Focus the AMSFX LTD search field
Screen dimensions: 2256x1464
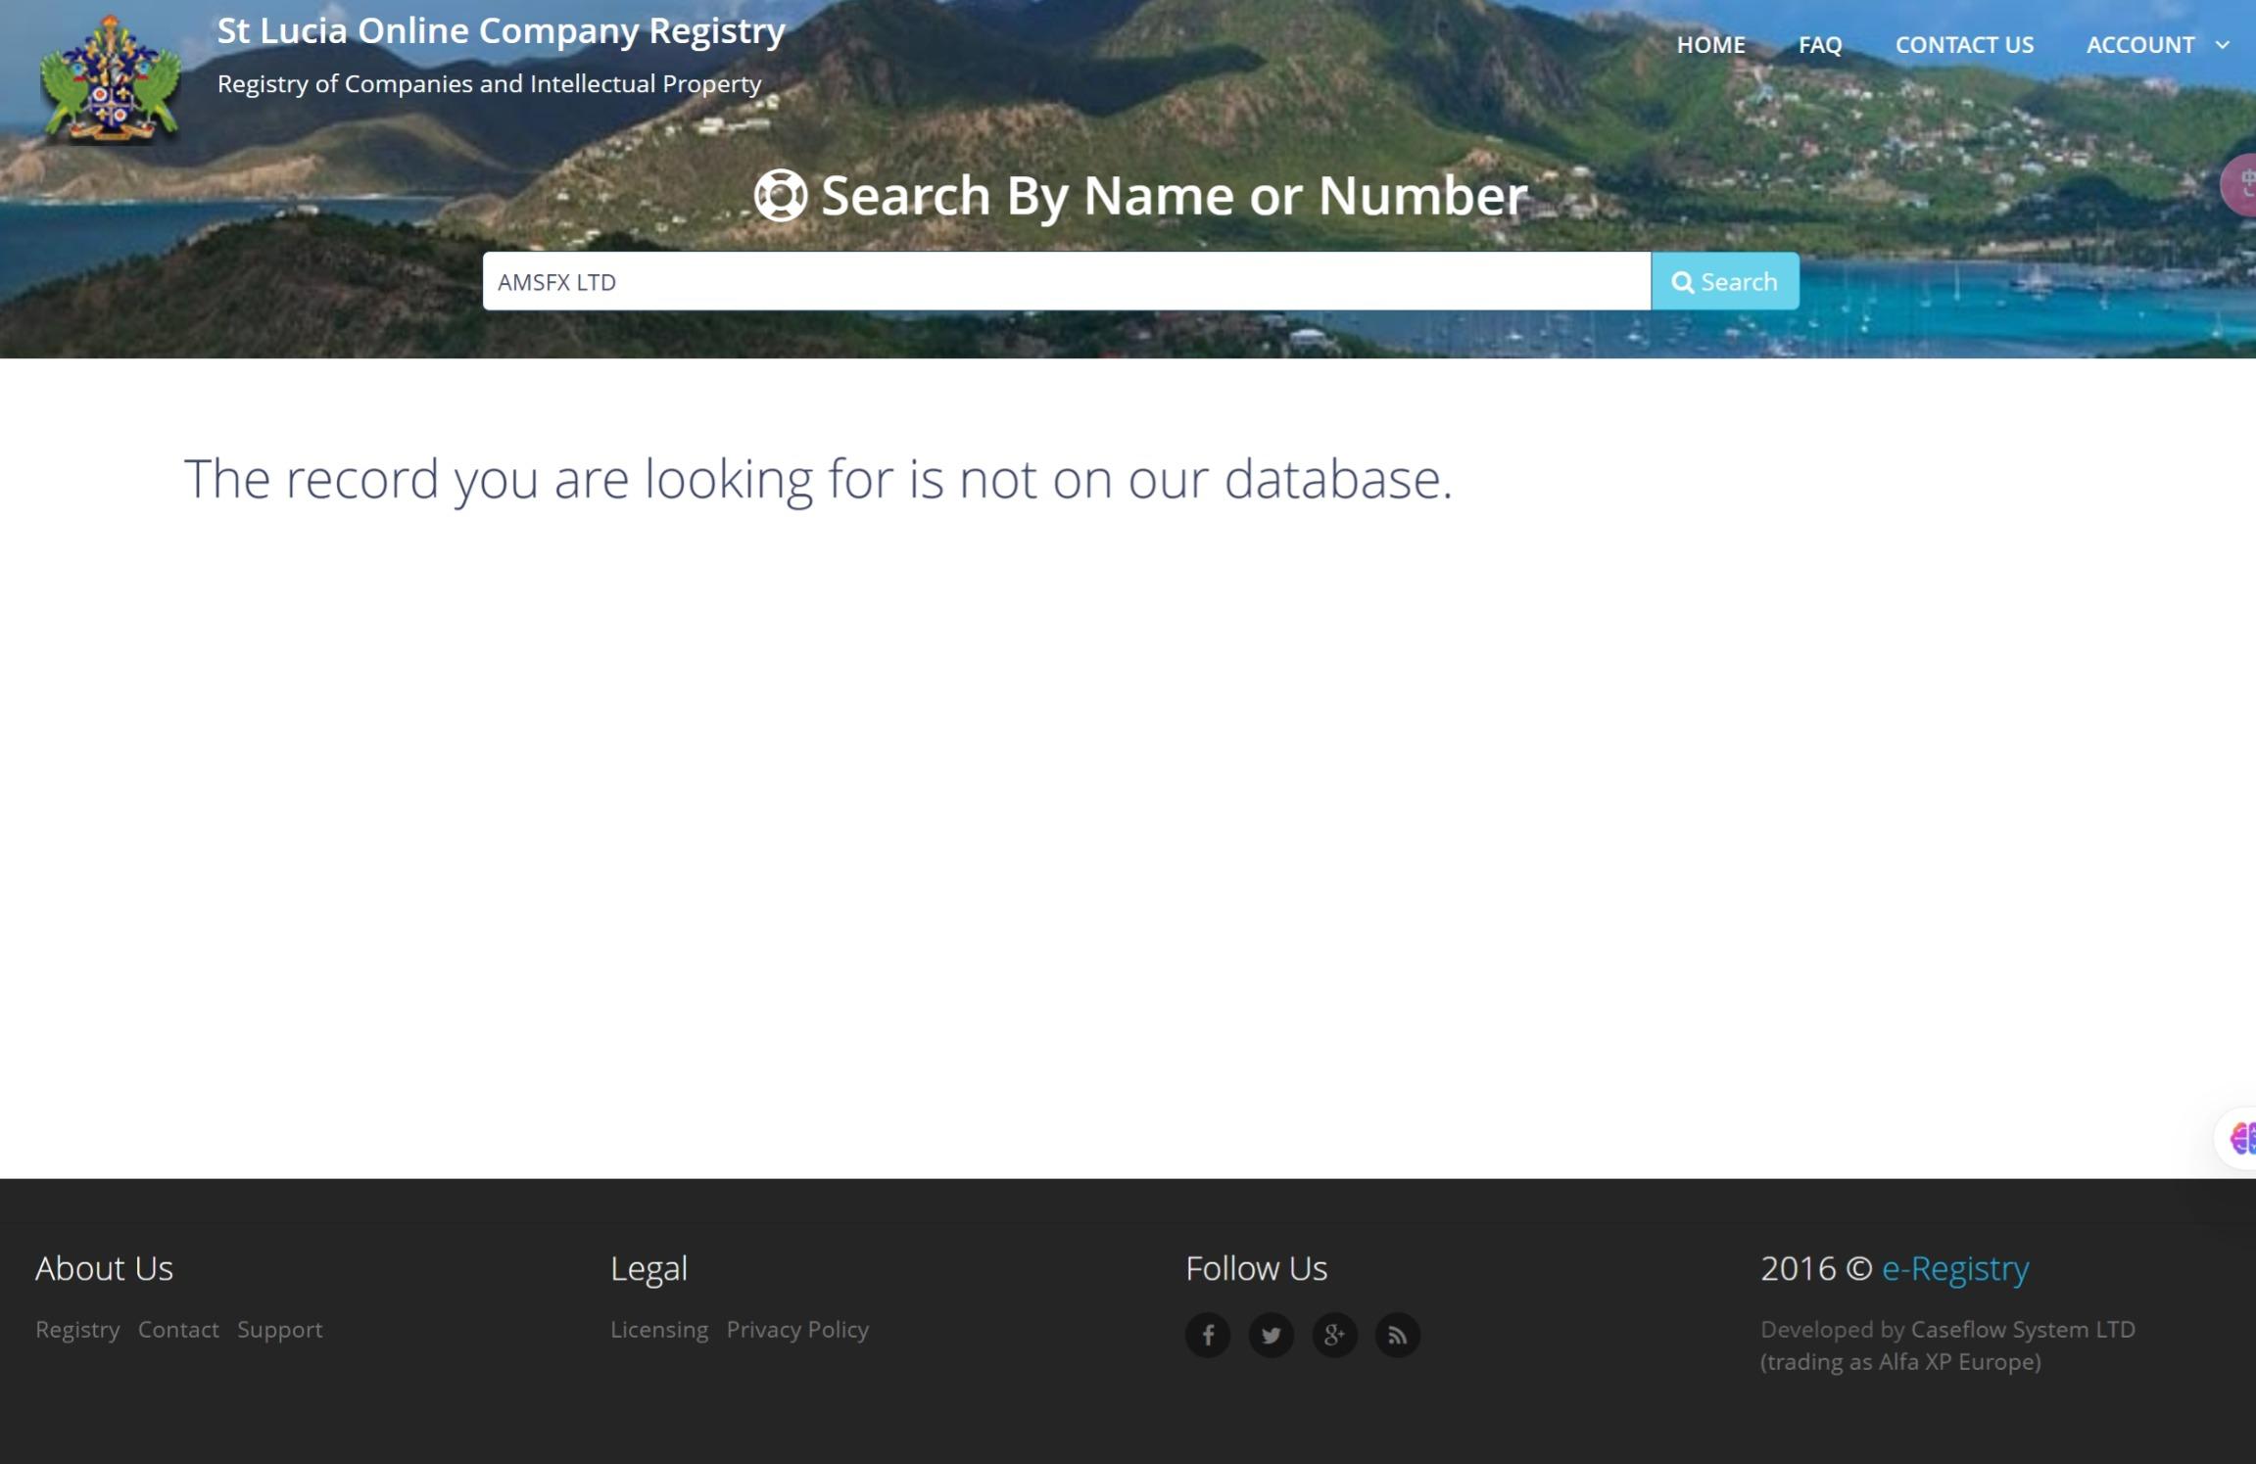tap(1067, 281)
